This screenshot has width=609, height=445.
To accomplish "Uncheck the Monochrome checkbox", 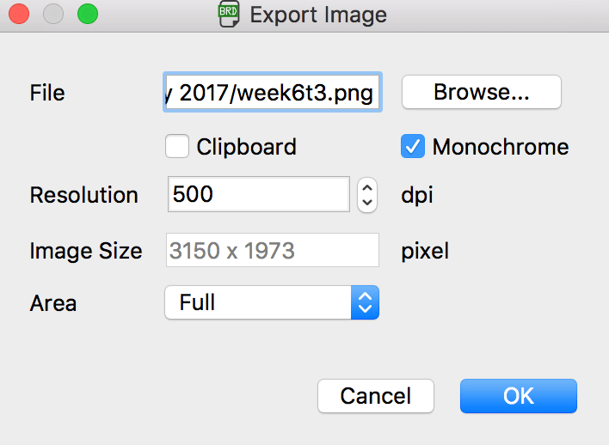I will (x=413, y=147).
